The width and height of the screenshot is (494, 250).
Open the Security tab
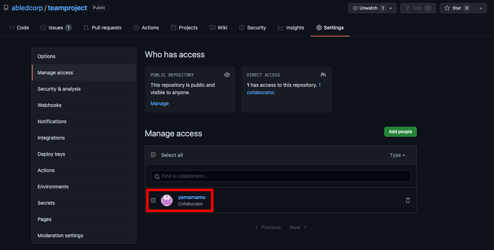(x=252, y=28)
